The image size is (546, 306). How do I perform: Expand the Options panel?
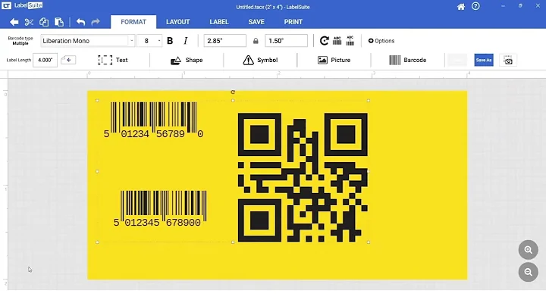click(381, 41)
